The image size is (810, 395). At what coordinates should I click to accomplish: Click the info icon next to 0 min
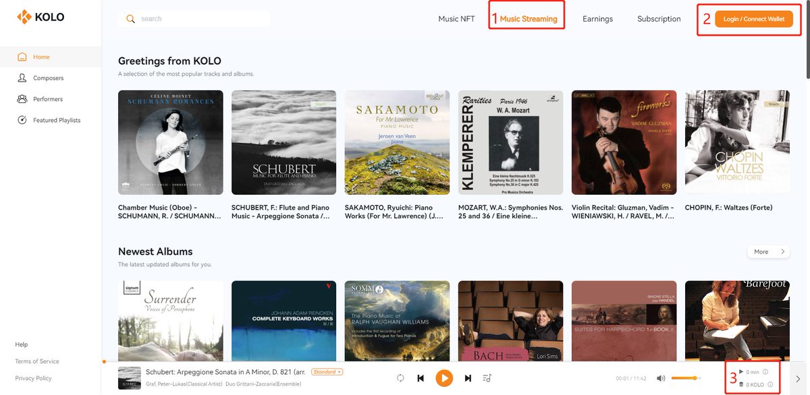click(765, 371)
